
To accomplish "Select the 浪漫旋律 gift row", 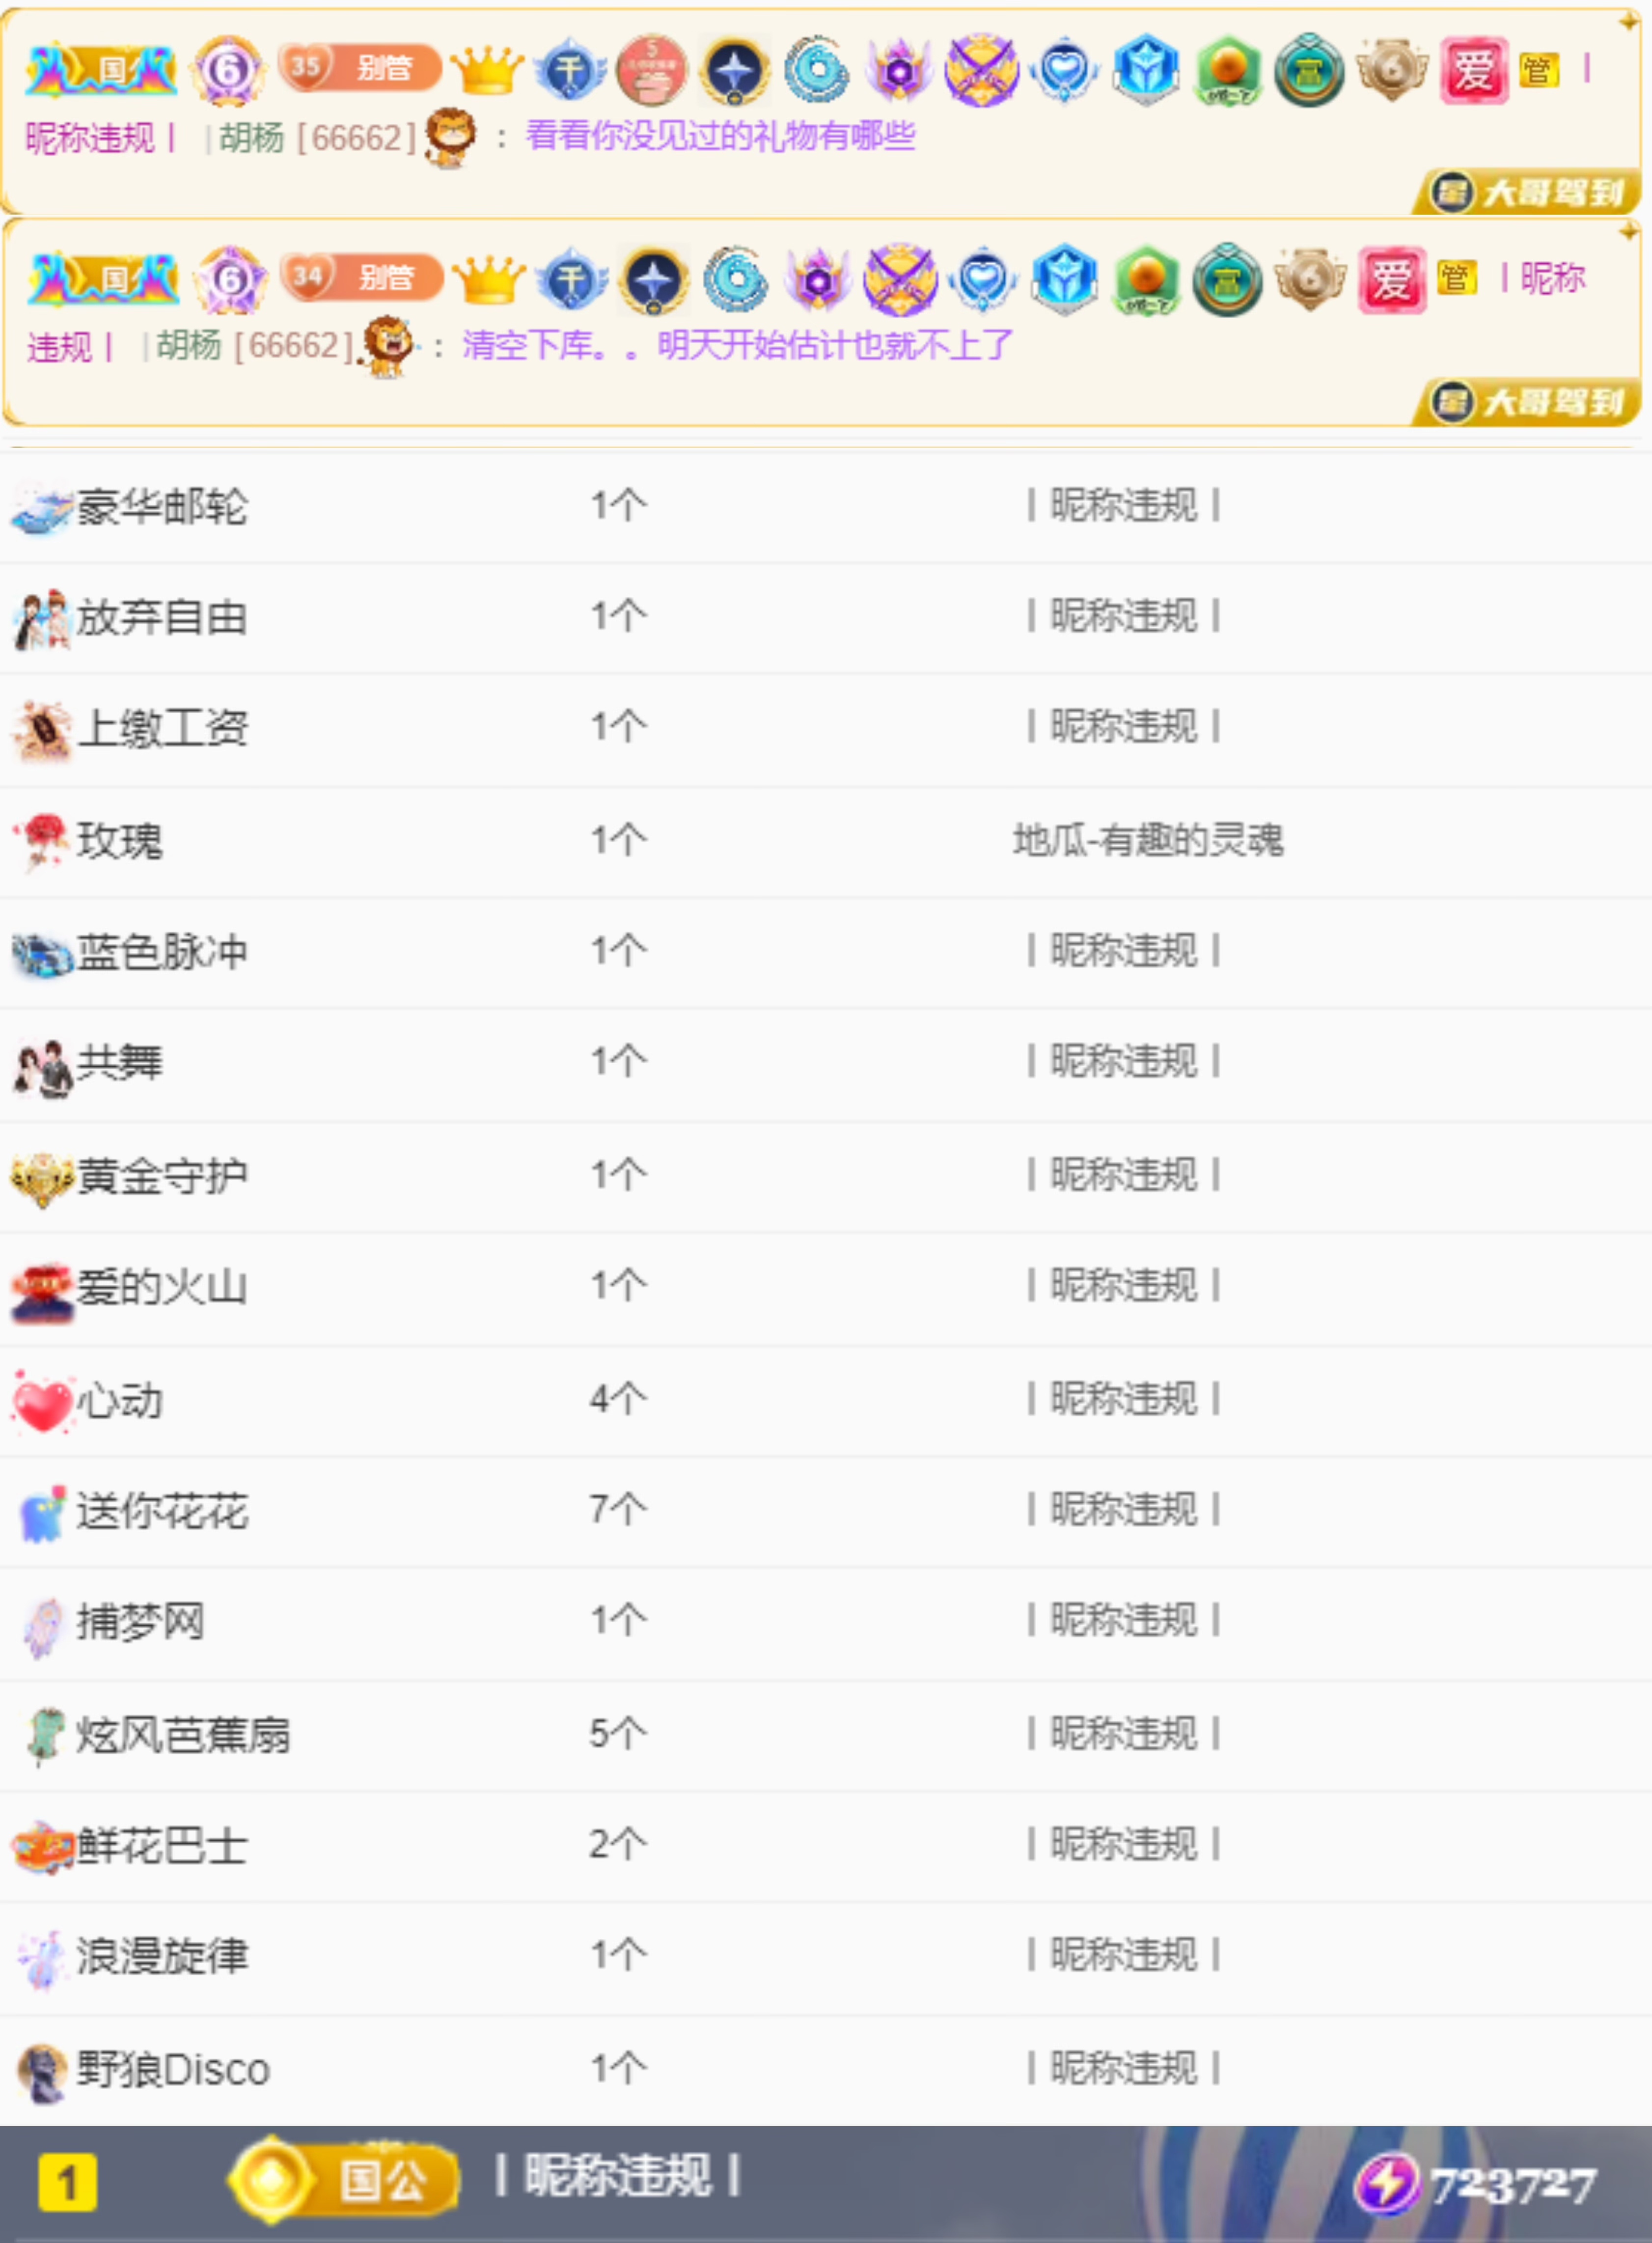I will tap(161, 1956).
